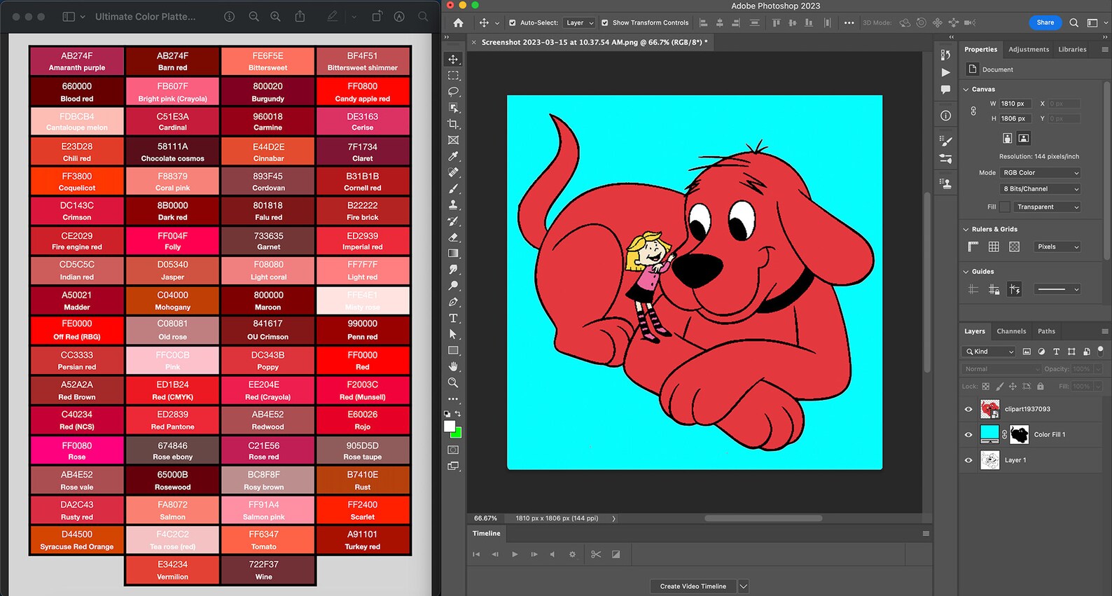1112x596 pixels.
Task: Click the timeline play button
Action: (515, 554)
